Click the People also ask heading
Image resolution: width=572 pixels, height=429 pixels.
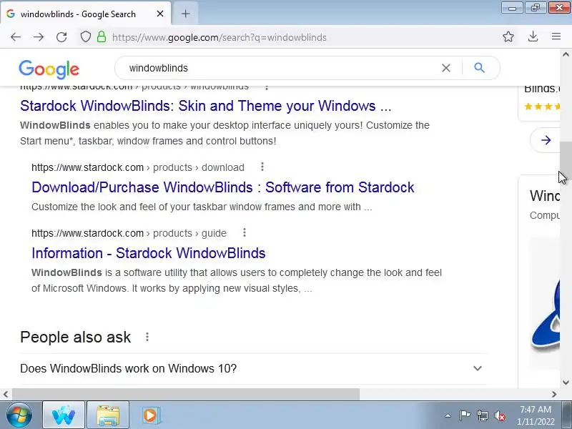(x=76, y=337)
